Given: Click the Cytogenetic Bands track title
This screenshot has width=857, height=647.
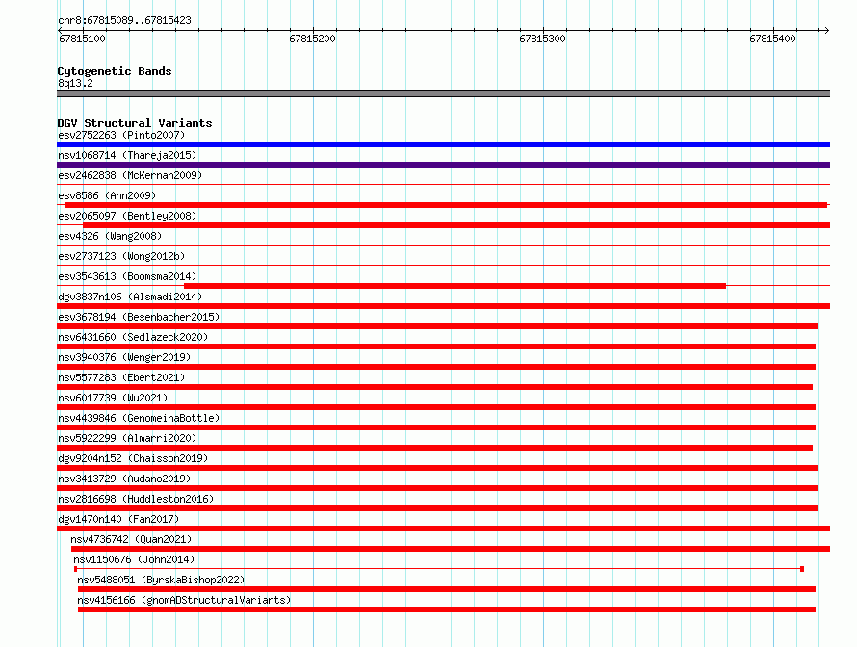Looking at the screenshot, I should click(x=115, y=71).
